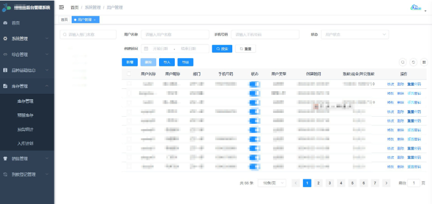Viewport: 432px width, 204px height.
Task: Click the blue 搜索 button
Action: click(222, 49)
